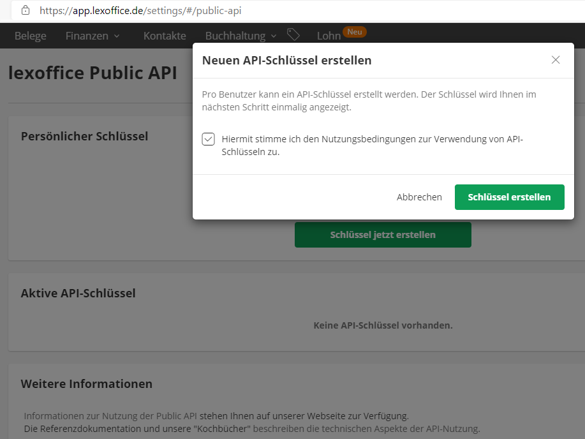Click the page scrollbar on the right edge
This screenshot has width=585, height=439.
(581, 191)
